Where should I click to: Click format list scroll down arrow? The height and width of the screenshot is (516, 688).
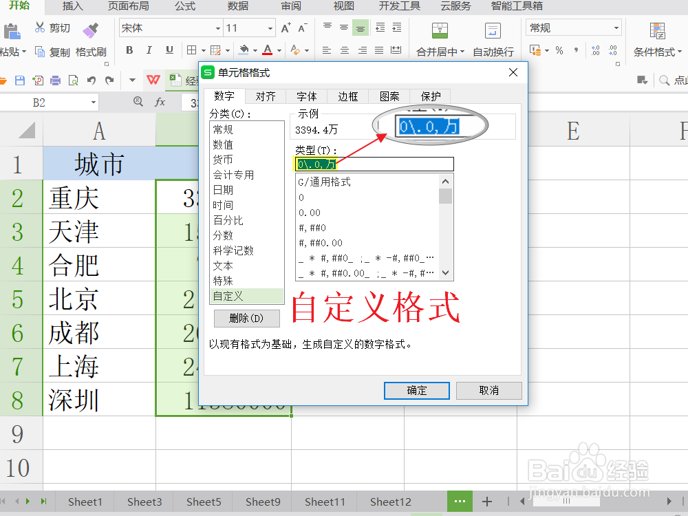[446, 273]
